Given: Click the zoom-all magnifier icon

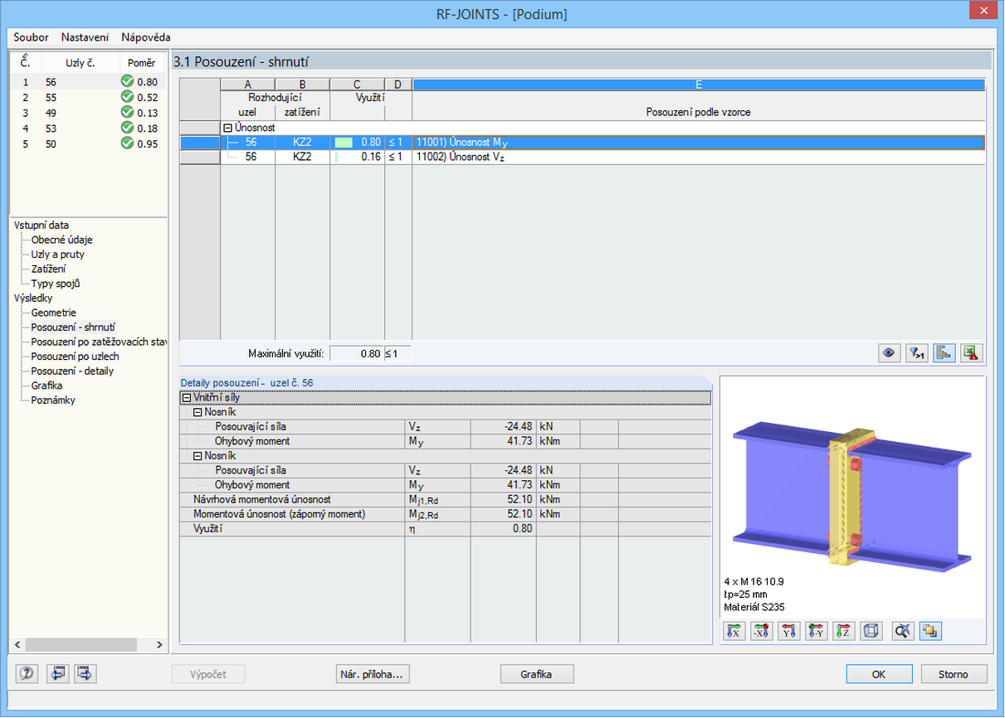Looking at the screenshot, I should 903,631.
